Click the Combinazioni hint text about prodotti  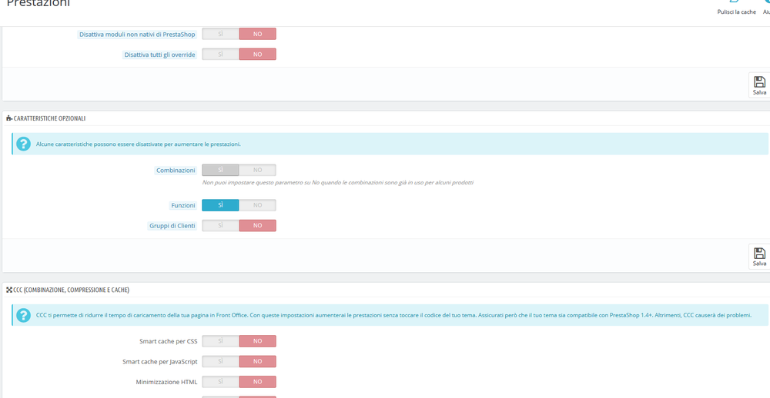pyautogui.click(x=338, y=182)
